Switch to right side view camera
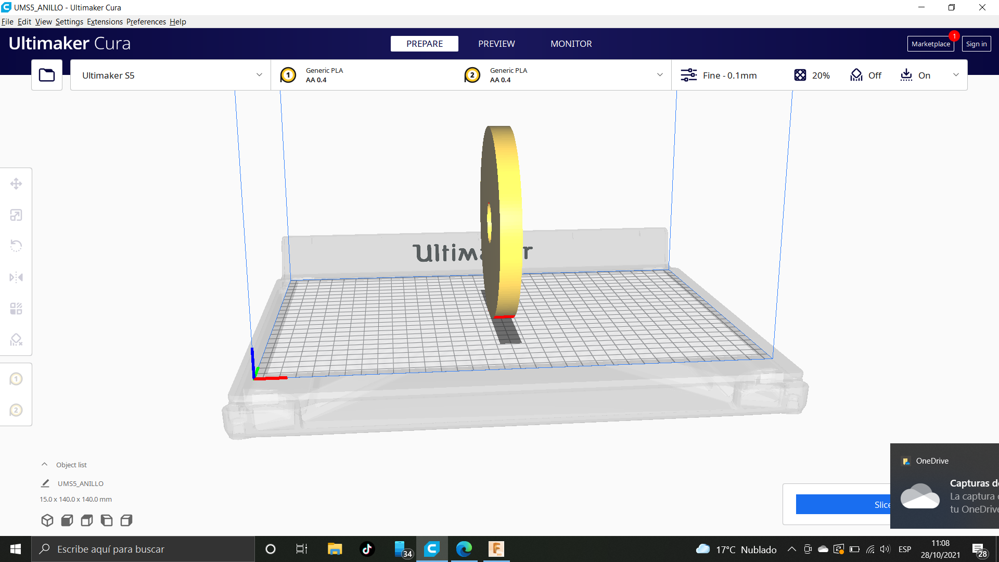999x562 pixels. [x=126, y=520]
